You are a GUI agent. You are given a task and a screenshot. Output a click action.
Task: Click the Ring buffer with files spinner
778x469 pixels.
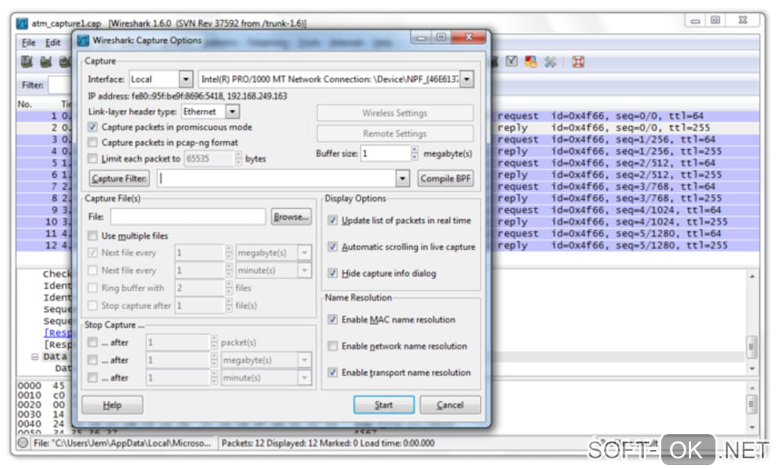[x=229, y=288]
